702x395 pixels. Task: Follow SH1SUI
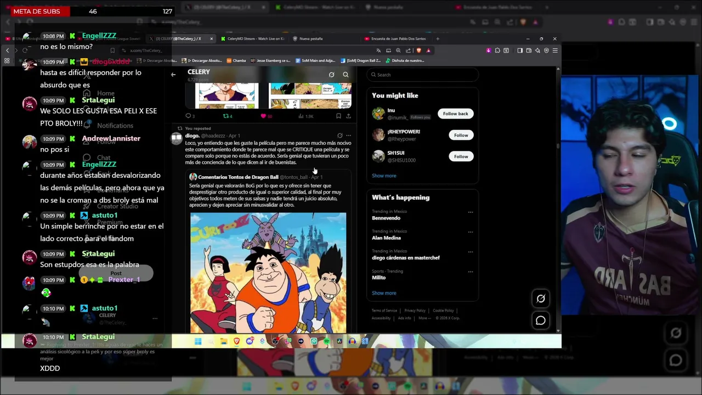pos(461,156)
